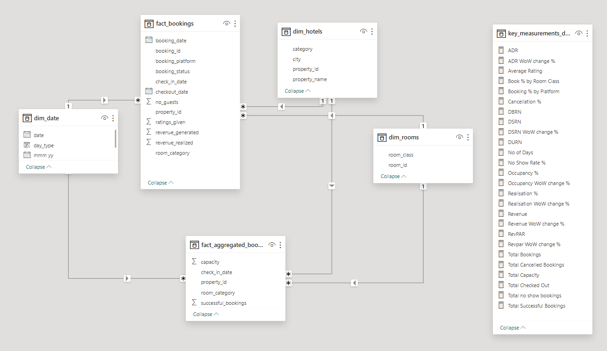The image size is (607, 351).
Task: Toggle visibility eye on fact_bookings table
Action: [226, 23]
